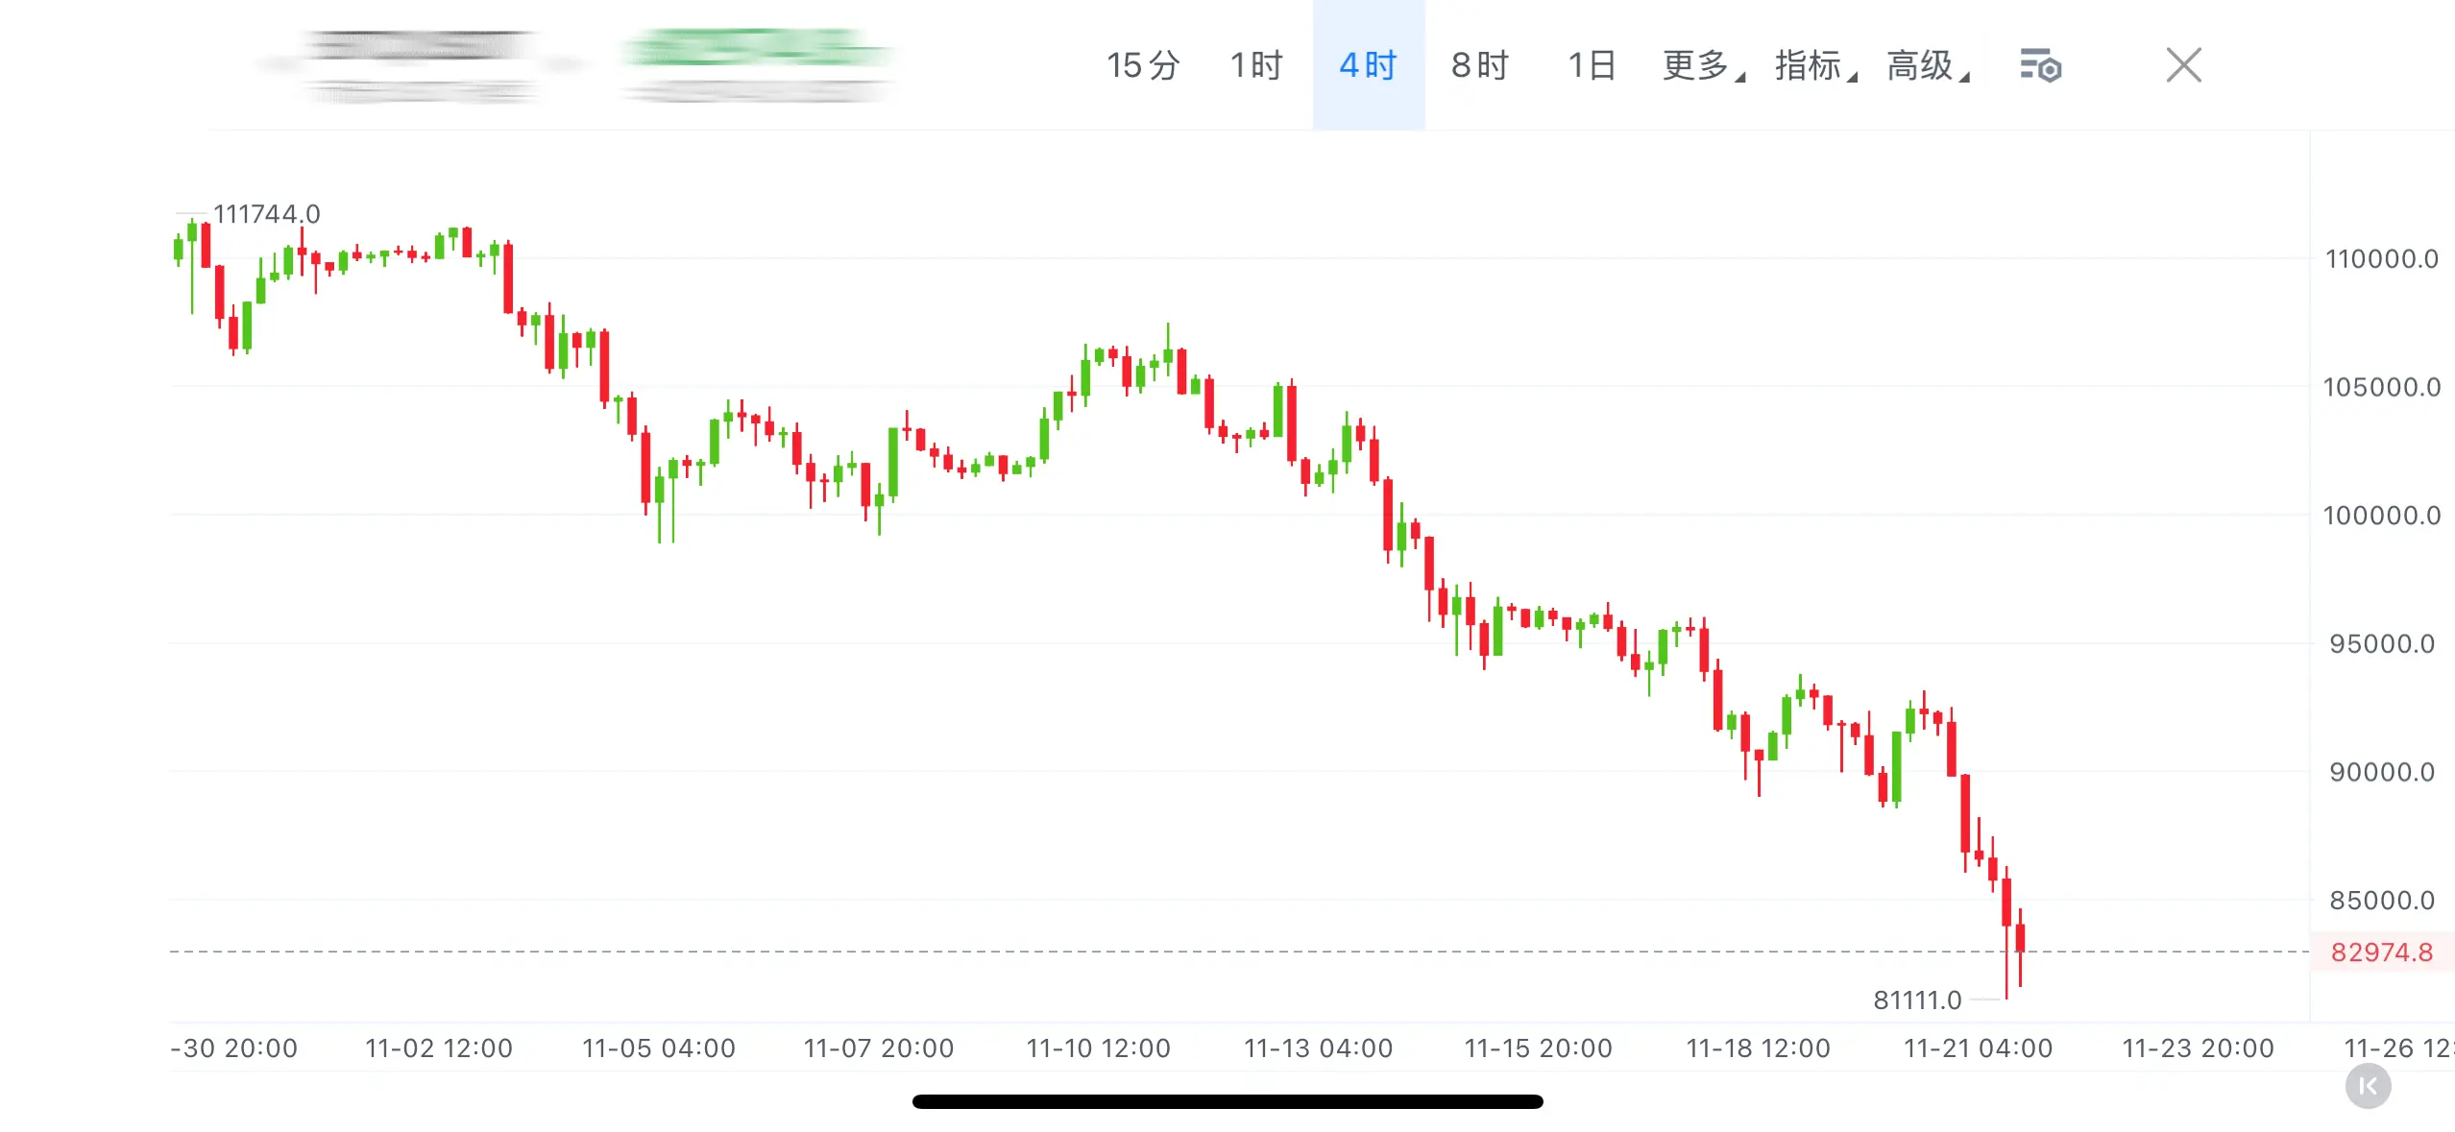Close the fullscreen chart view
This screenshot has height=1132, width=2455.
[2183, 65]
